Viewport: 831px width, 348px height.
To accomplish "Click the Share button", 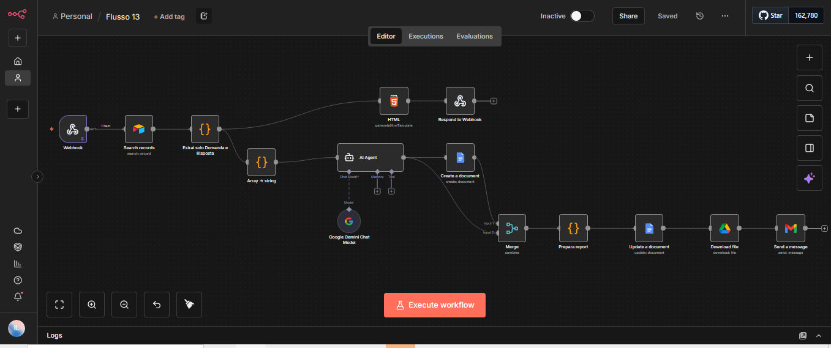I will tap(628, 16).
